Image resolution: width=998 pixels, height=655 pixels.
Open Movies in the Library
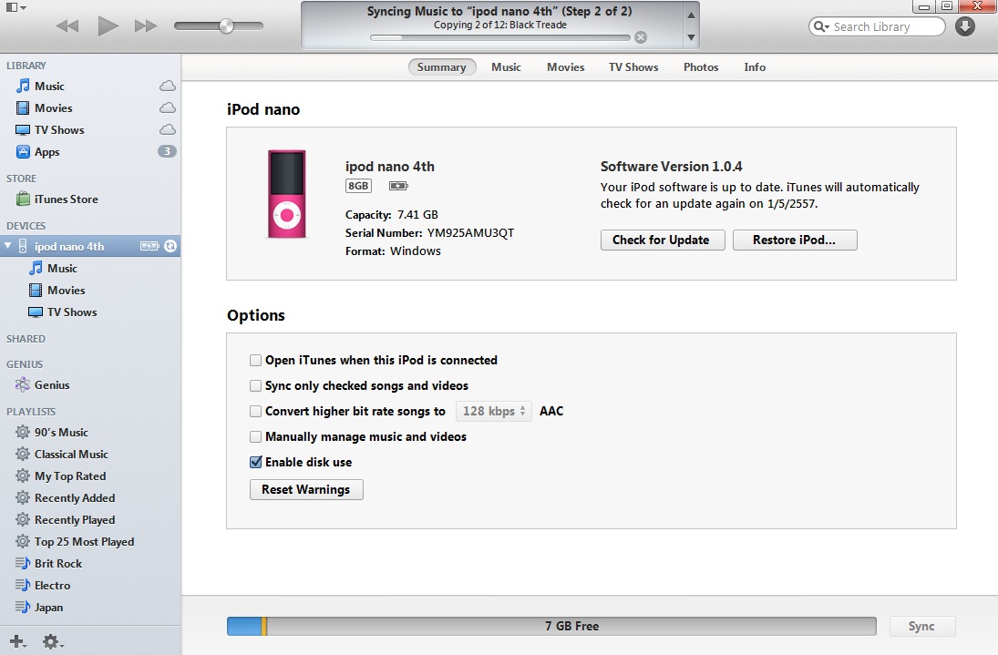click(x=54, y=108)
